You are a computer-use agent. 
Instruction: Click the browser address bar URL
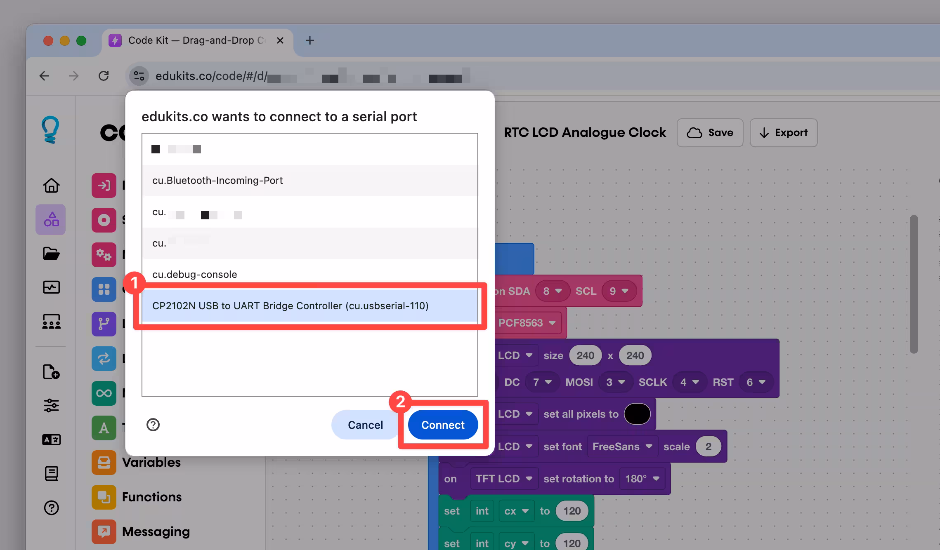(314, 76)
